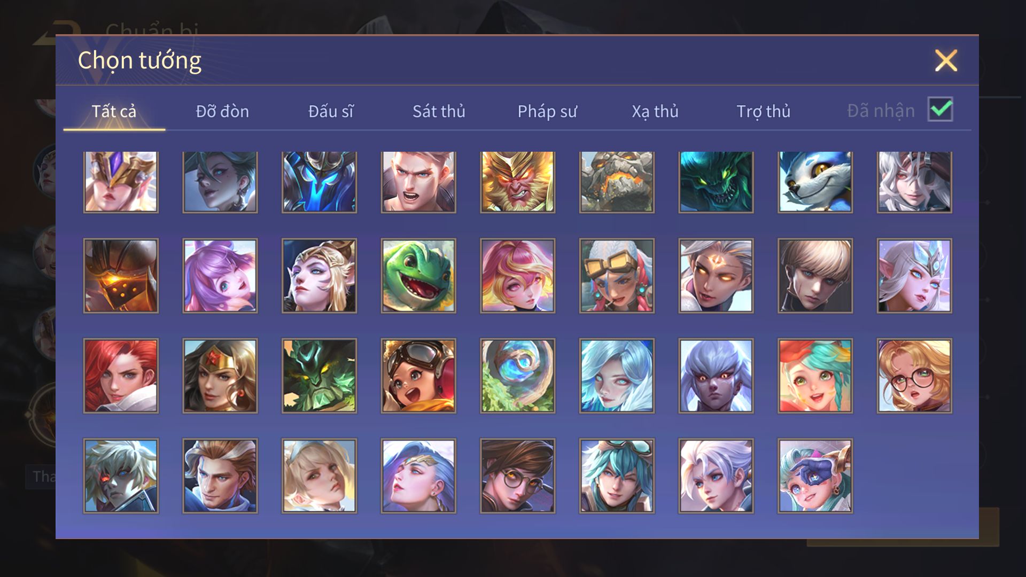Select the blue and white fox hero
This screenshot has height=577, width=1026.
[x=815, y=182]
